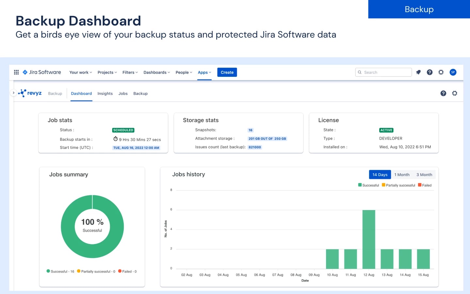Click the Storage stats heading

tap(201, 120)
